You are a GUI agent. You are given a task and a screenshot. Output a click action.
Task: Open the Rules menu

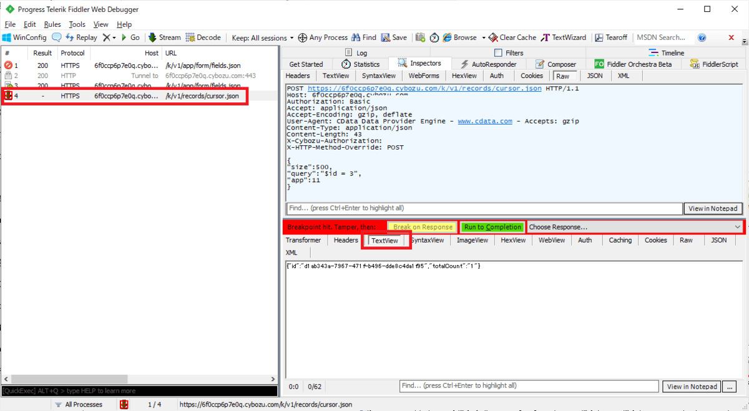(52, 24)
